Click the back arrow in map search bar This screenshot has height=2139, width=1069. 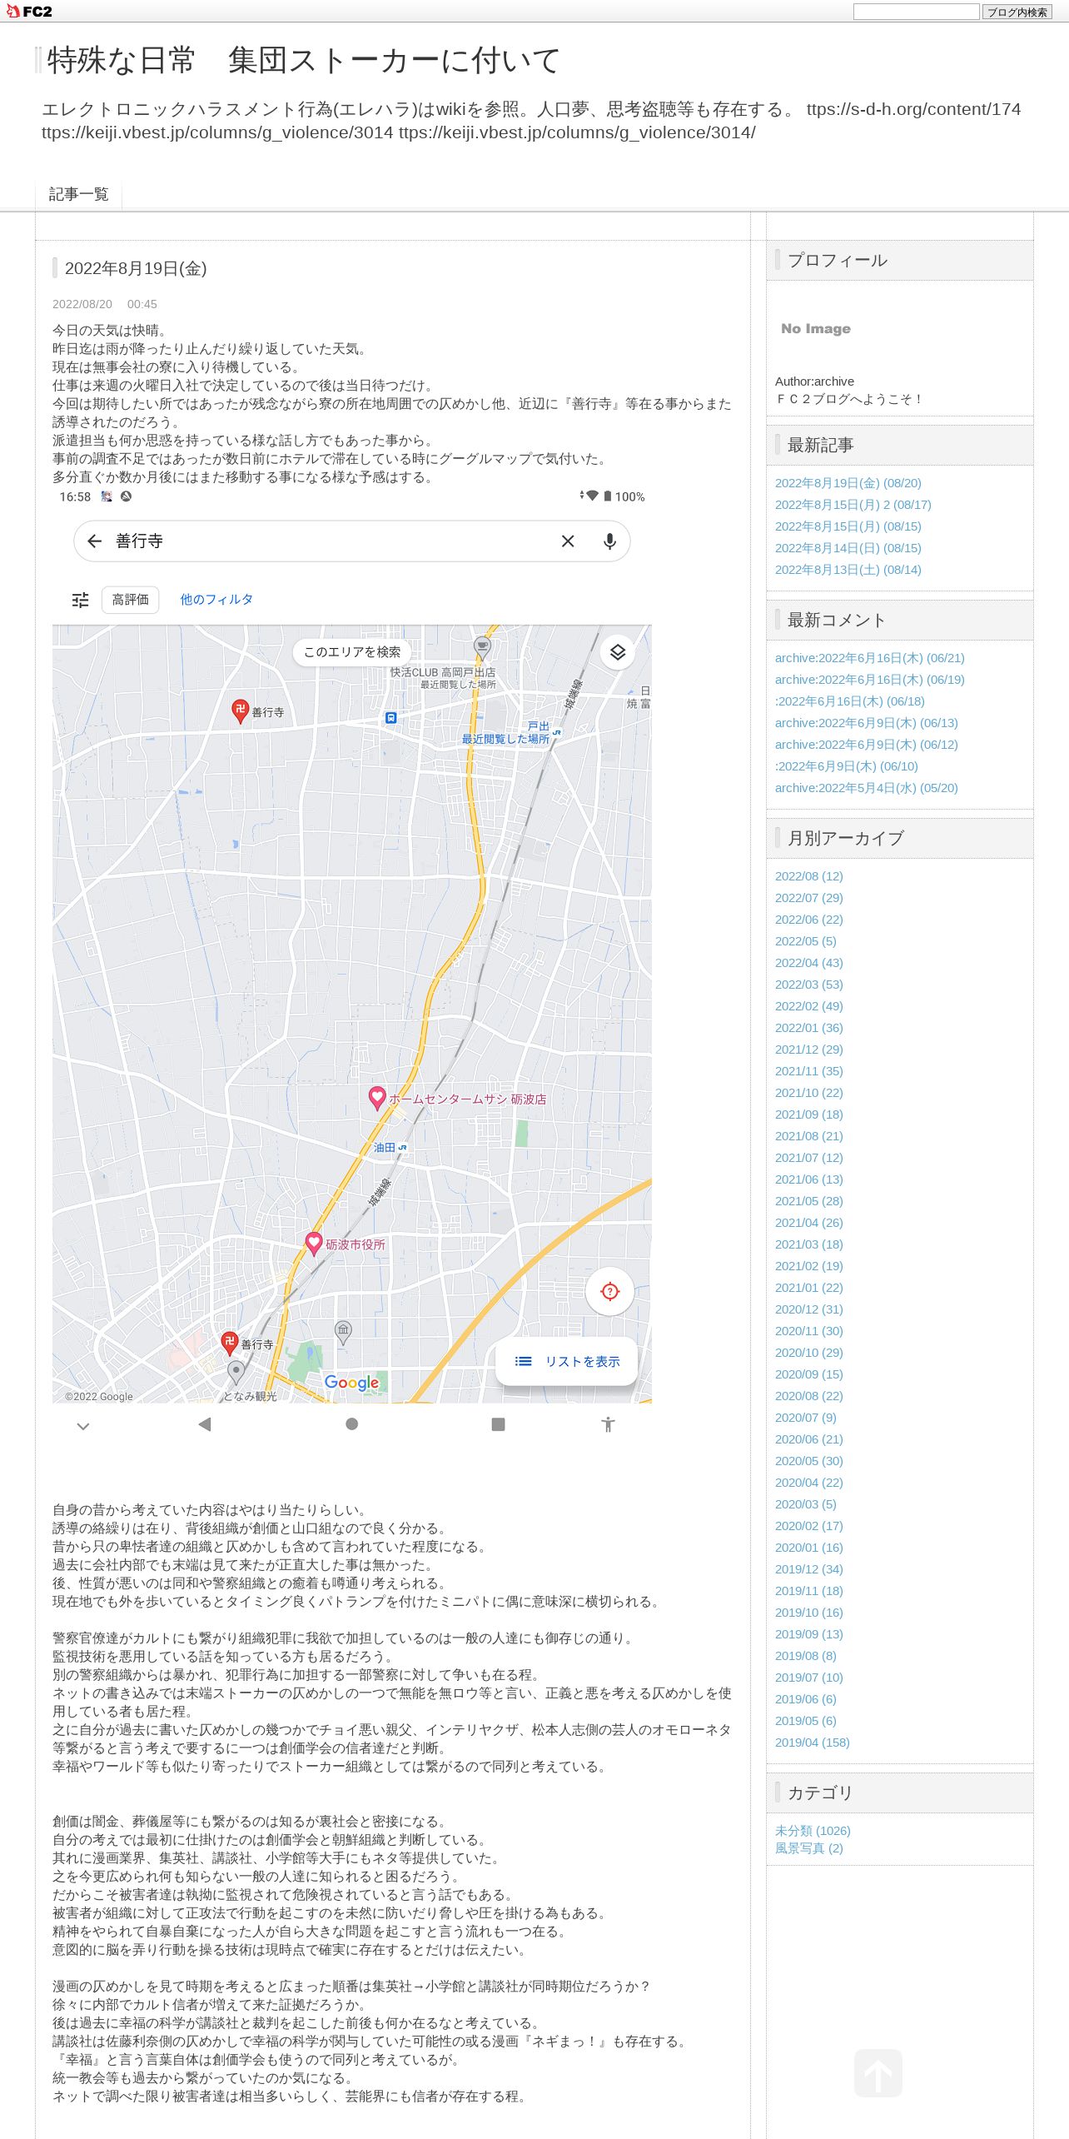[95, 541]
